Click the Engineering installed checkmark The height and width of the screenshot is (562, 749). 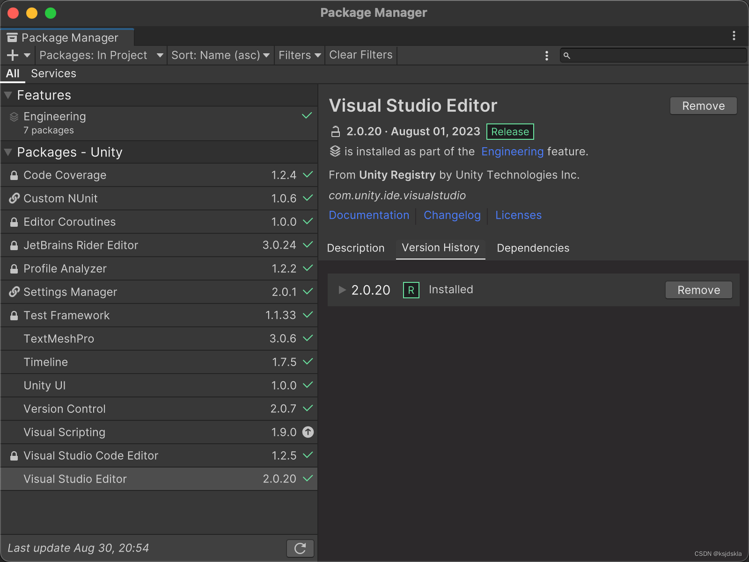(x=307, y=115)
